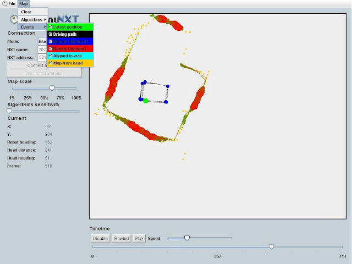This screenshot has height=264, width=352.
Task: Toggle Latest position checkbox
Action: [x=51, y=27]
